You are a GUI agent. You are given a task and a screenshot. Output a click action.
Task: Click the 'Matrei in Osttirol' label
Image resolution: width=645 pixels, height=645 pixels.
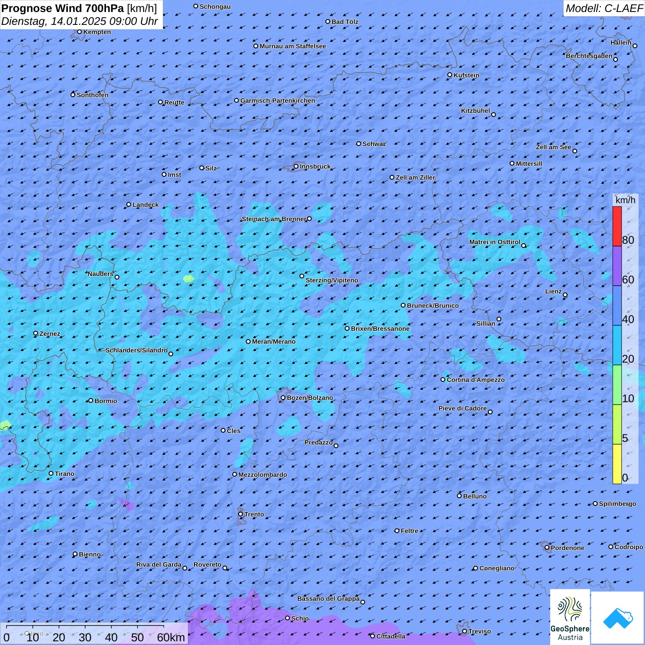pyautogui.click(x=495, y=242)
